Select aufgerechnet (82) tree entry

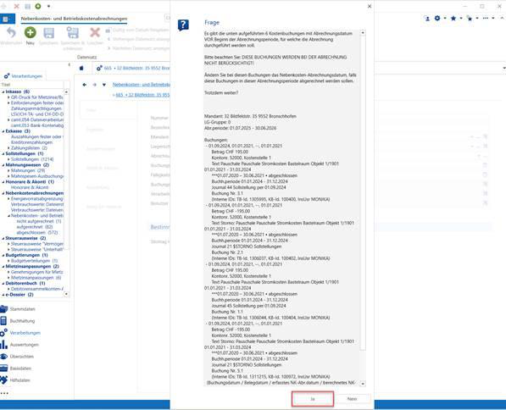[x=35, y=227]
